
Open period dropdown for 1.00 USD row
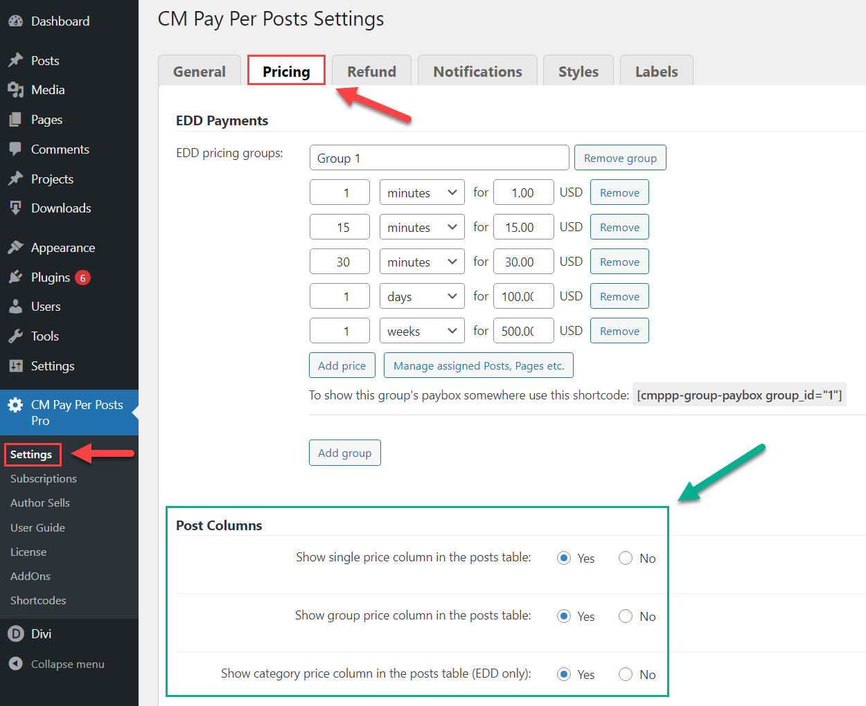(422, 192)
